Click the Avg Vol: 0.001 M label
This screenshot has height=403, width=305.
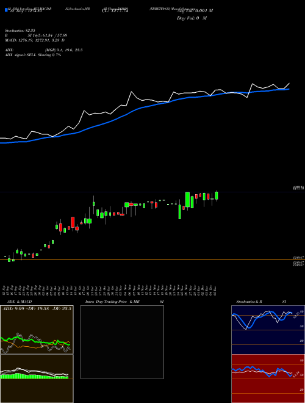pos(195,10)
